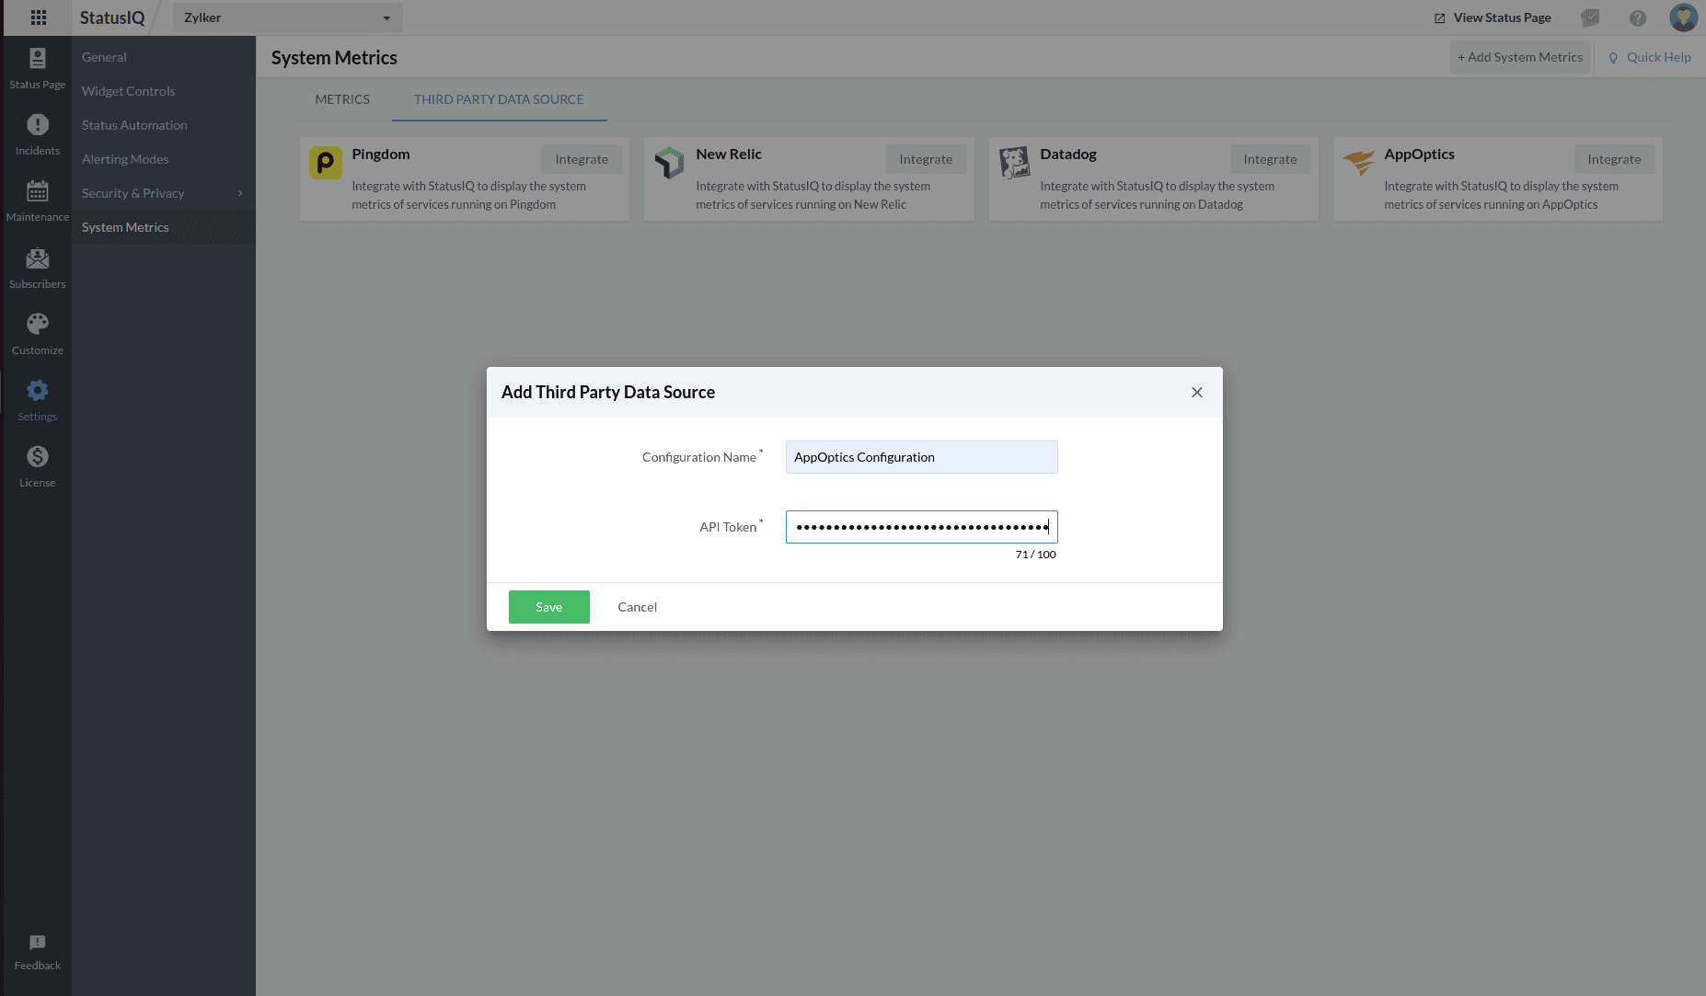Cancel the data source dialog
The image size is (1706, 996).
(637, 607)
